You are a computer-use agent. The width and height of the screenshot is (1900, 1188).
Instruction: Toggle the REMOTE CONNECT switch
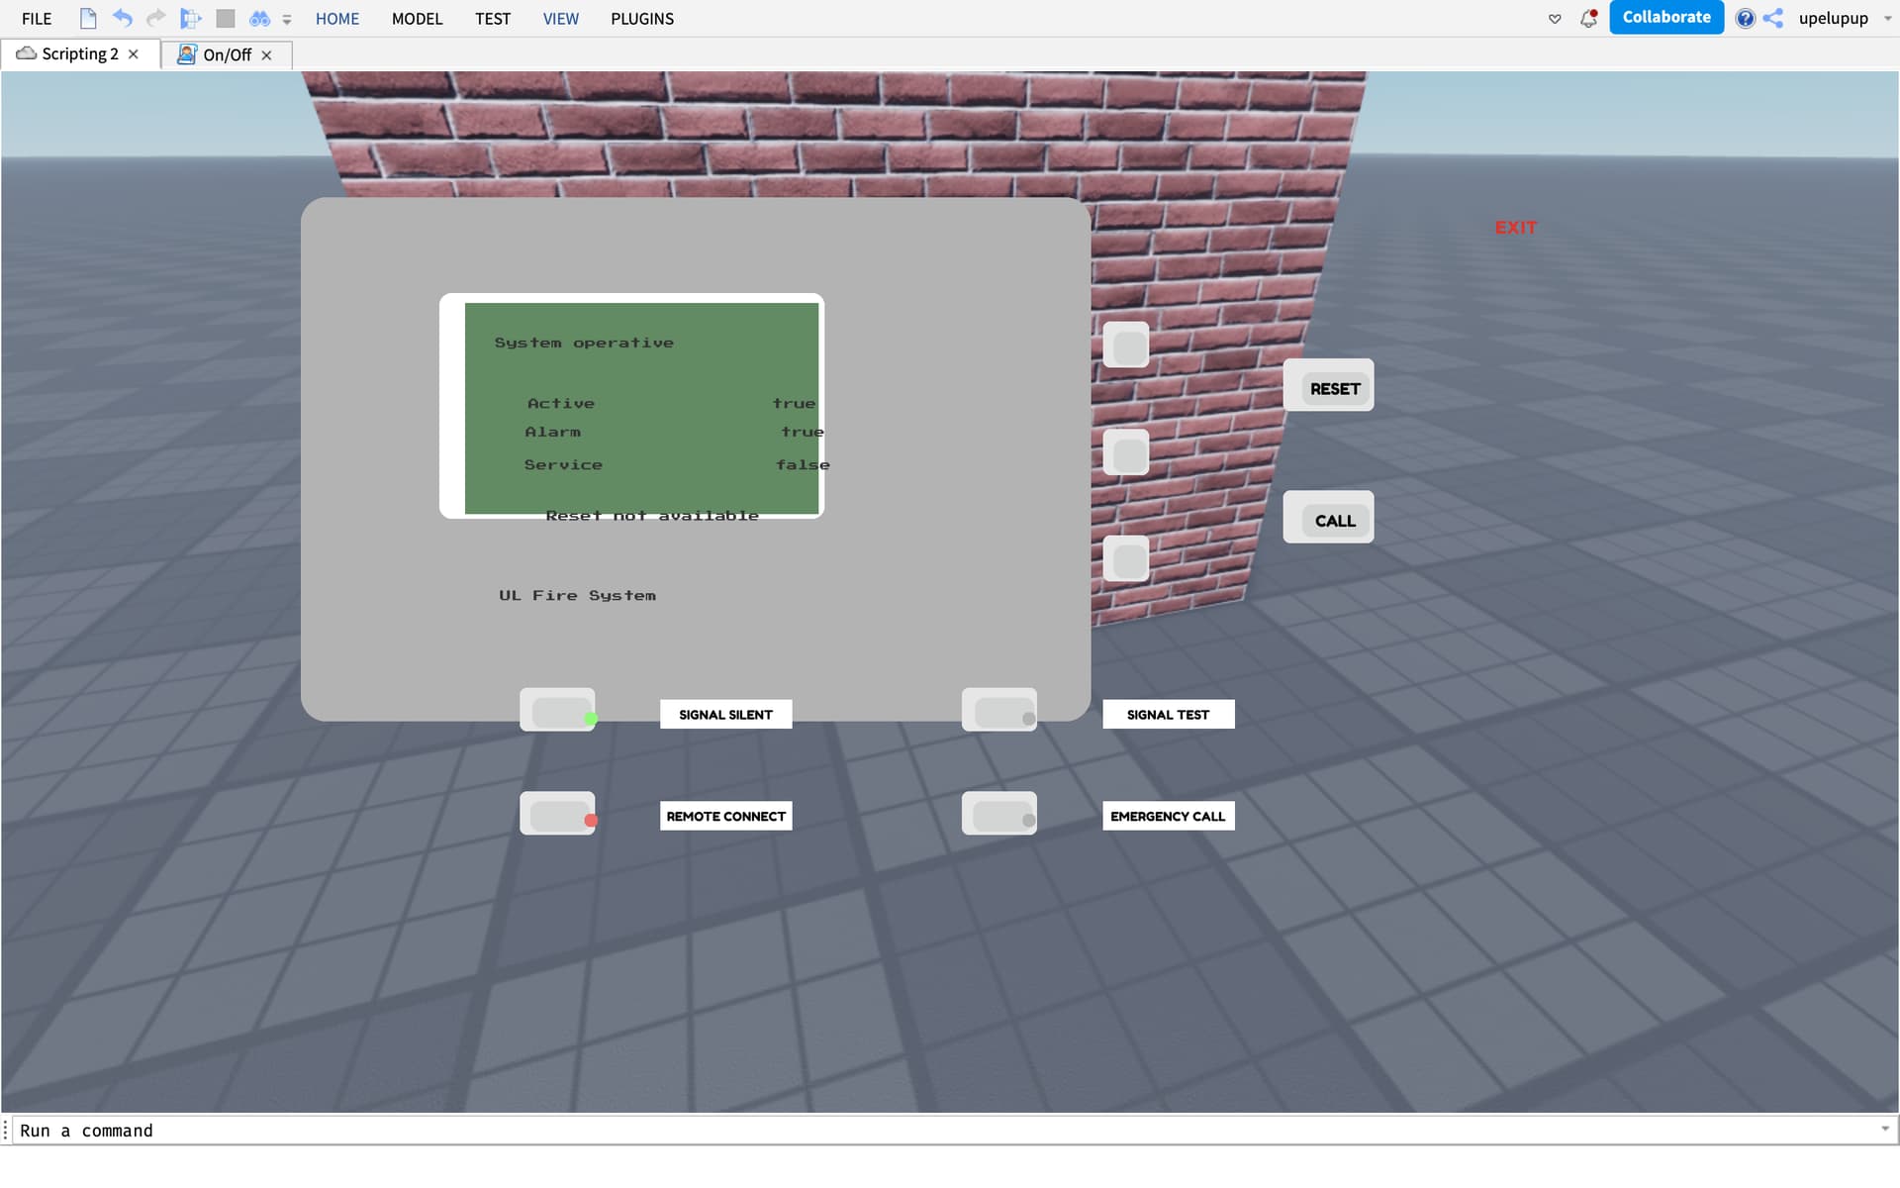[558, 814]
